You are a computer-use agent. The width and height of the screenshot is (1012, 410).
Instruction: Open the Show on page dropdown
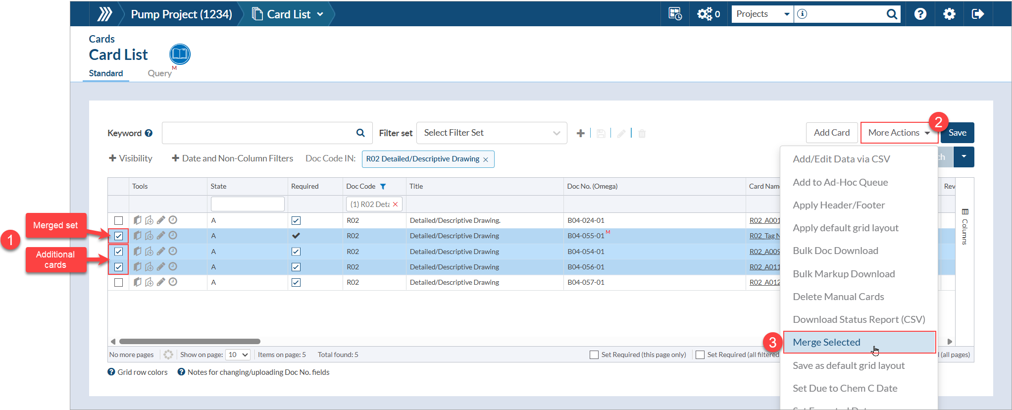coord(238,355)
